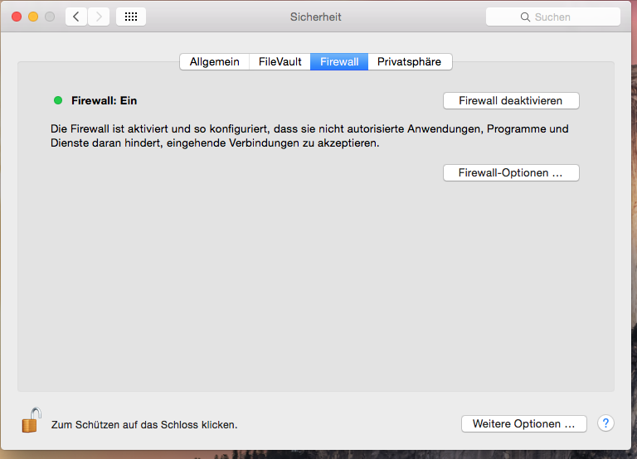The width and height of the screenshot is (637, 459).
Task: Click the back arrow in the toolbar
Action: (76, 17)
